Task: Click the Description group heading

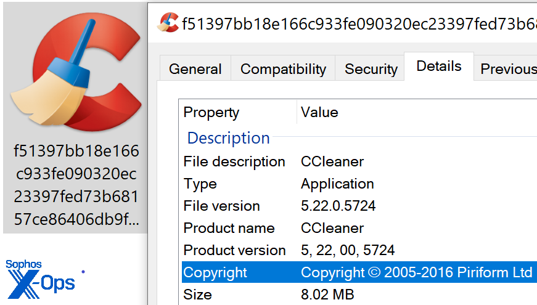Action: click(228, 137)
